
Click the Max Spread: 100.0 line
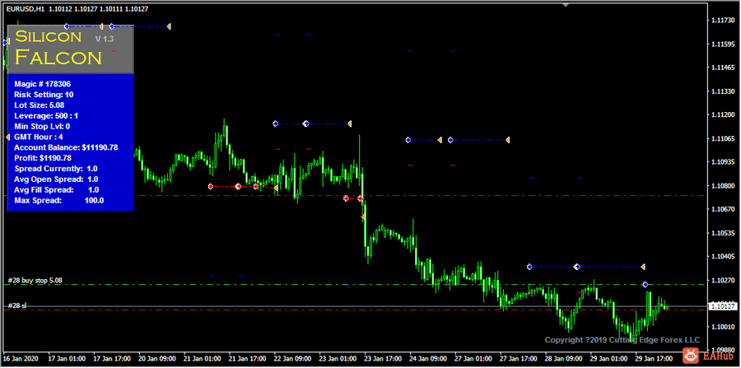point(59,200)
